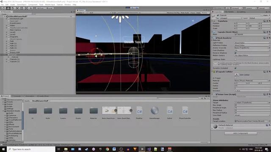Open the Window menu
The height and width of the screenshot is (152, 271).
[x=68, y=5]
